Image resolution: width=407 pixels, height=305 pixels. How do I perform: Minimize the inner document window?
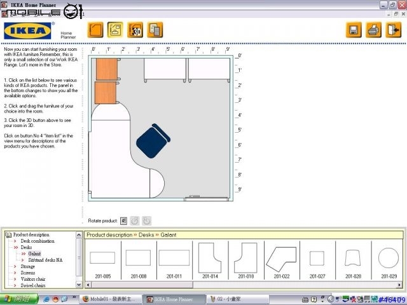click(x=389, y=14)
